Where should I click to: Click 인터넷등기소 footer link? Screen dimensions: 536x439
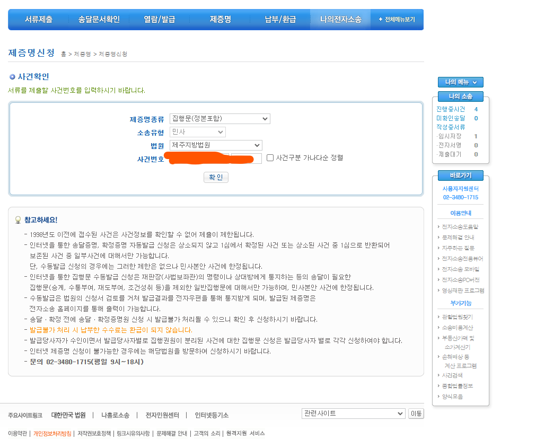[212, 415]
